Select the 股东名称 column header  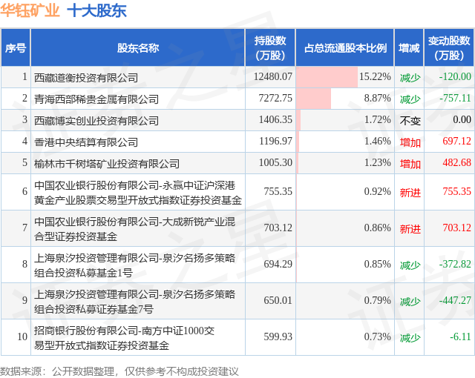pyautogui.click(x=138, y=48)
